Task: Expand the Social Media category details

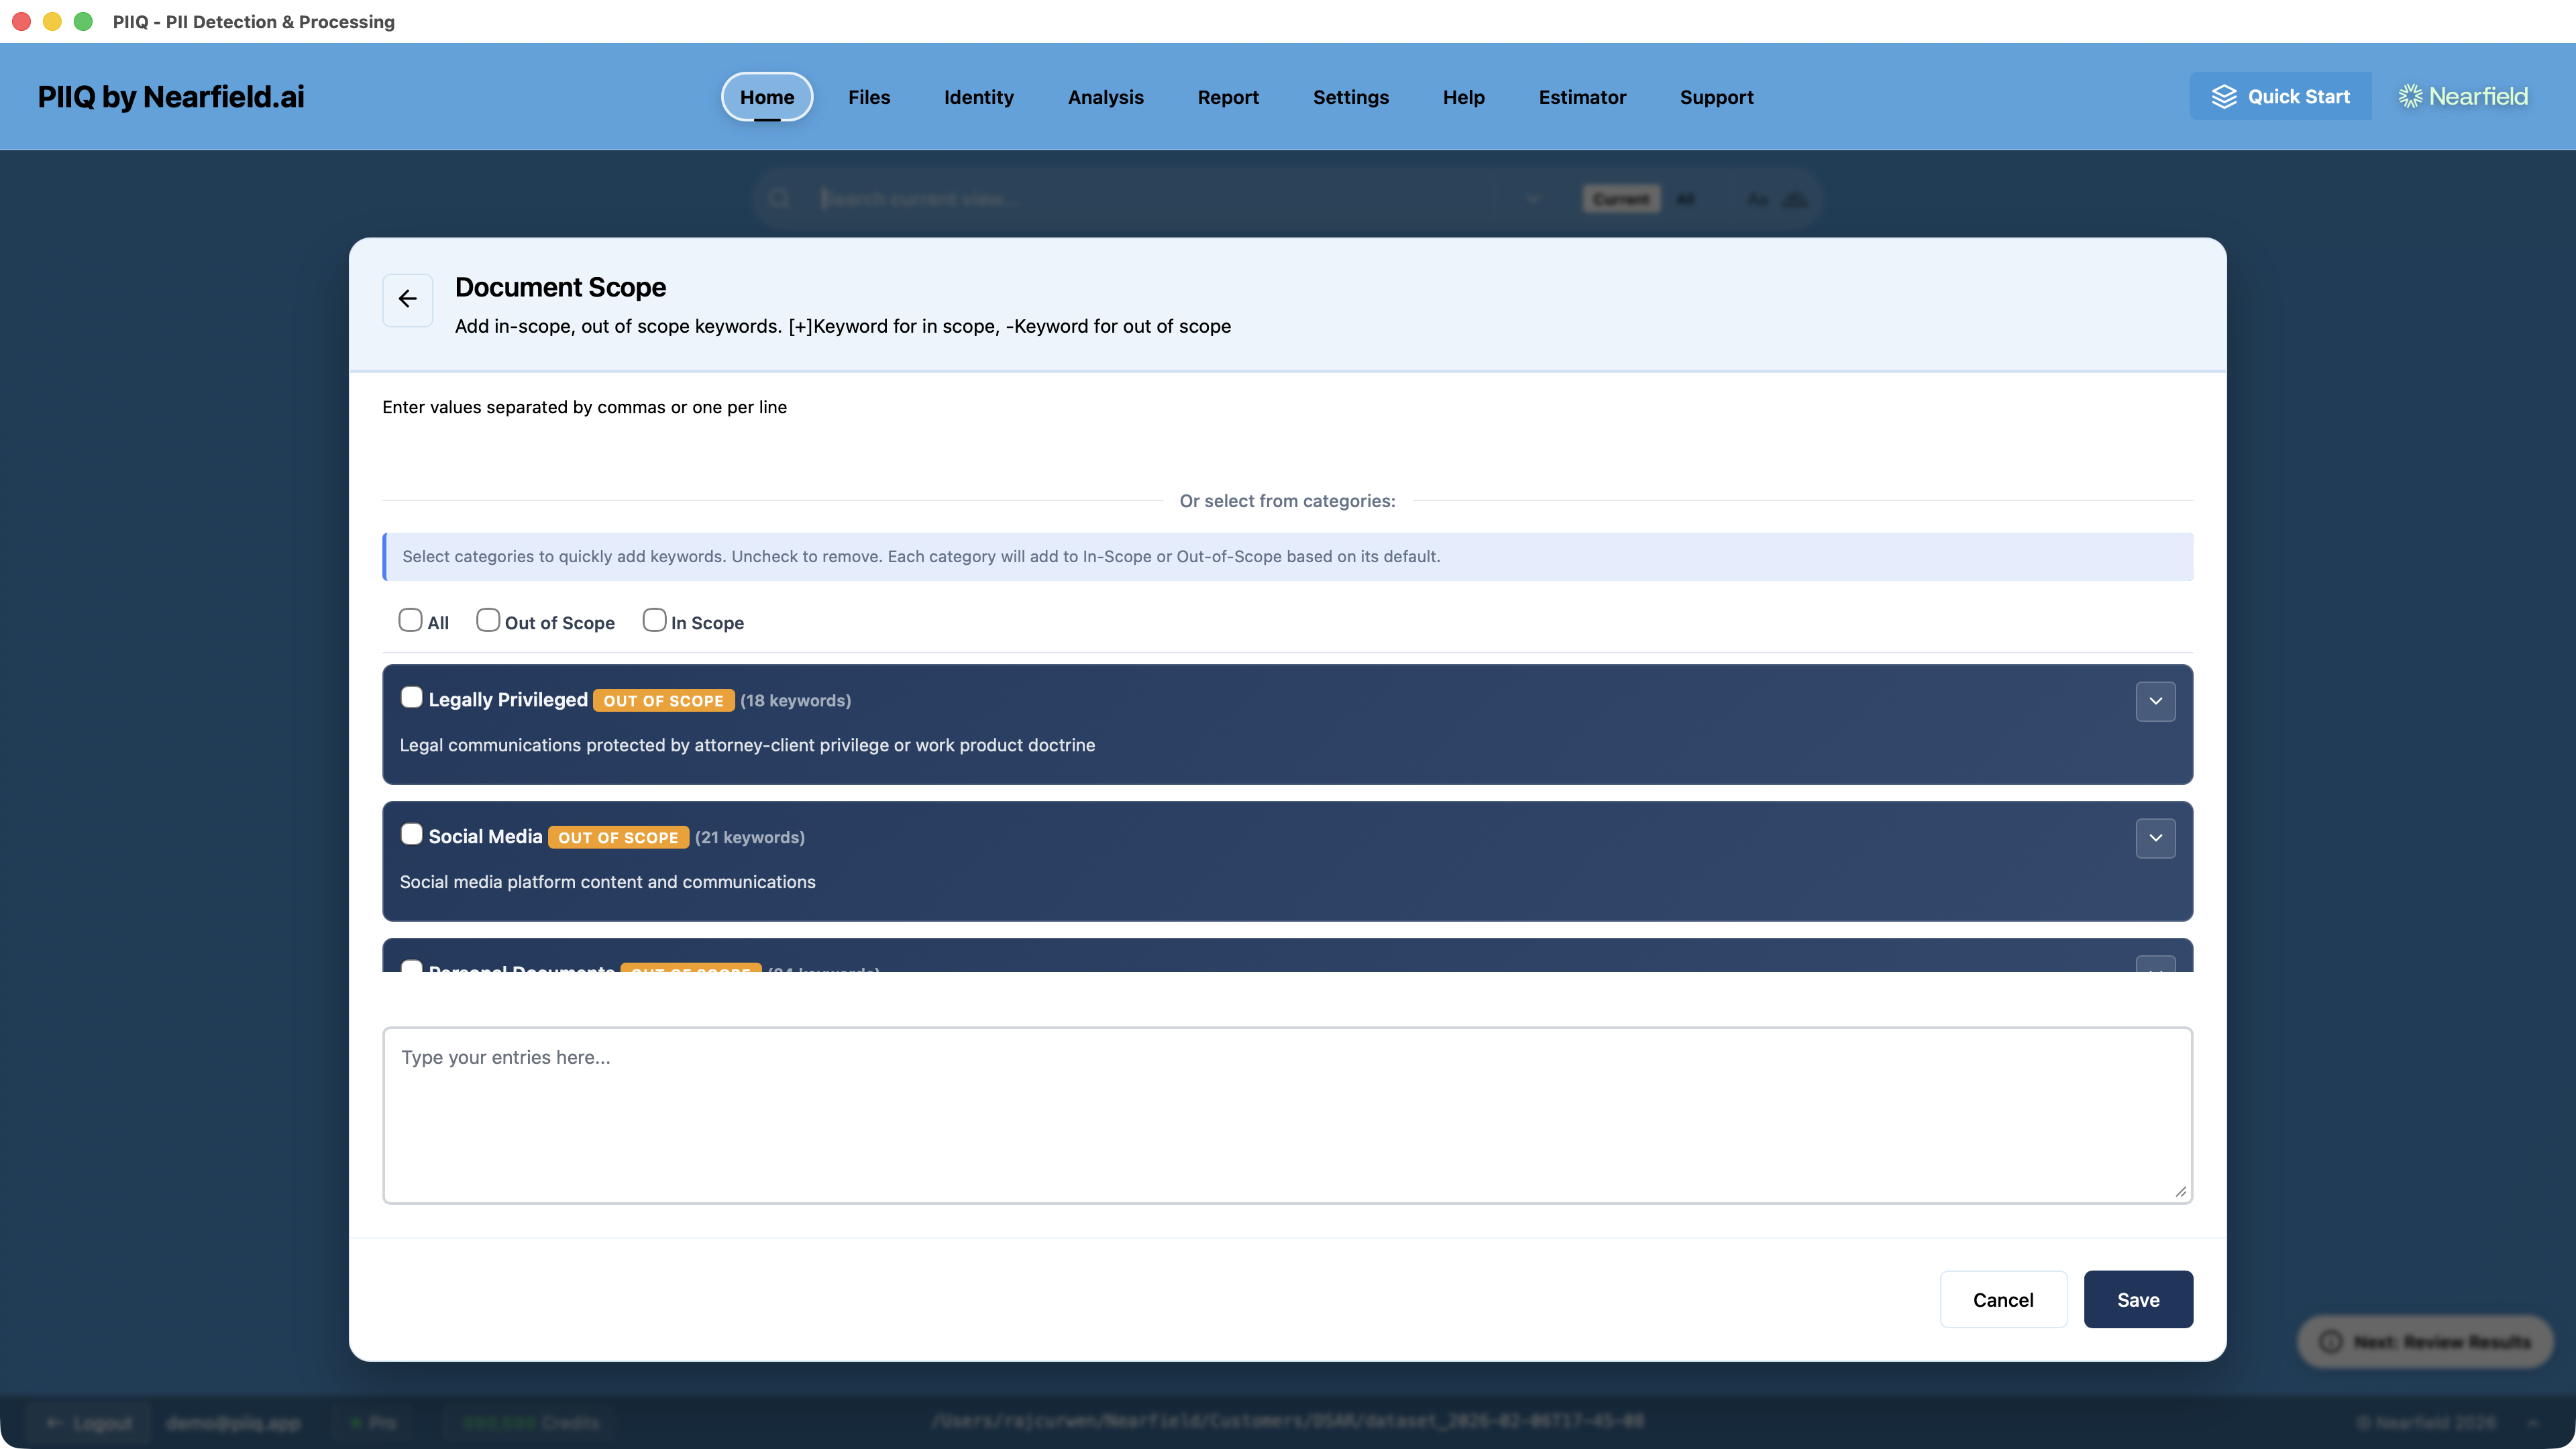Action: tap(2156, 839)
